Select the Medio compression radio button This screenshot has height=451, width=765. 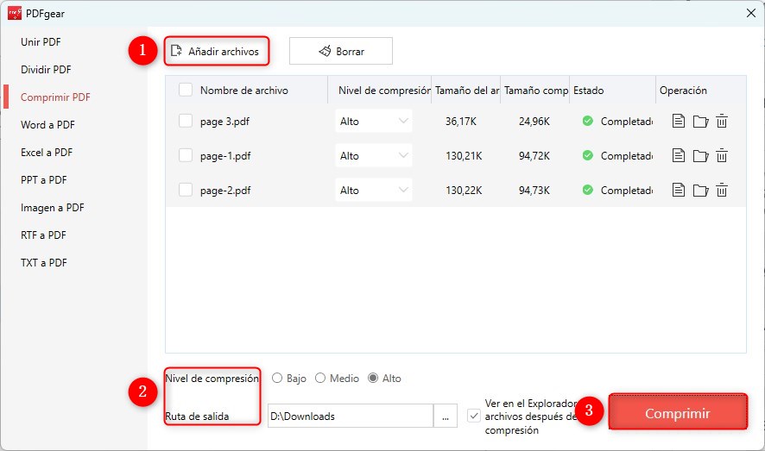click(x=320, y=379)
